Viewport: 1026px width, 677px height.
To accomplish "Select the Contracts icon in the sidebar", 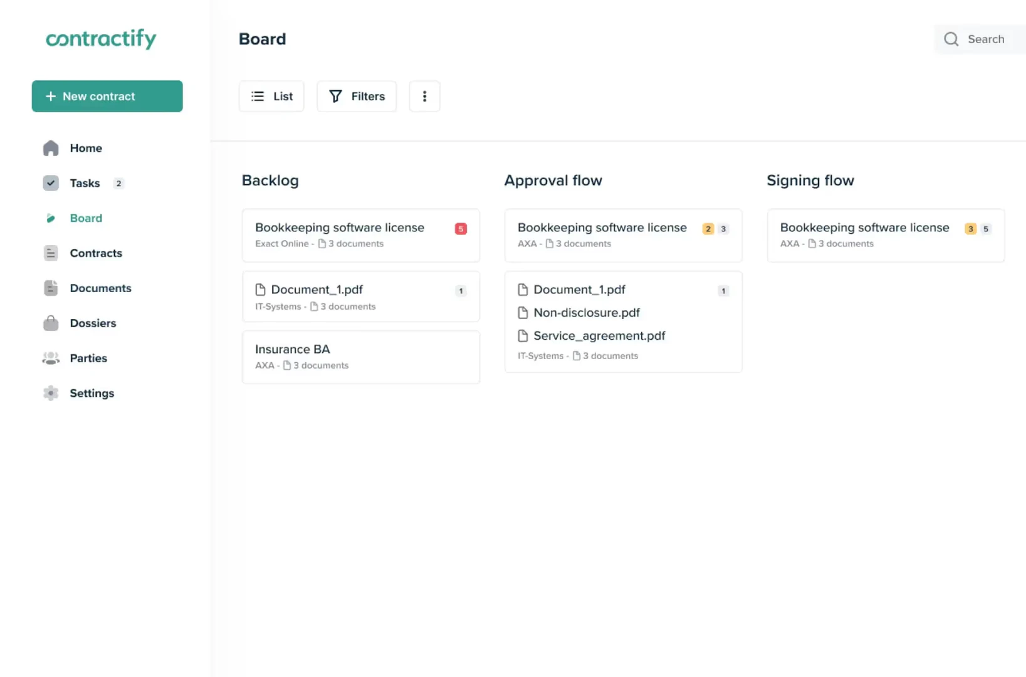I will pos(50,253).
